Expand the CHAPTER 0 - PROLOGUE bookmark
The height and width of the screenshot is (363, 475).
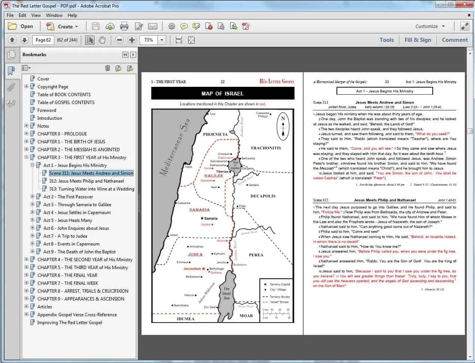click(27, 134)
